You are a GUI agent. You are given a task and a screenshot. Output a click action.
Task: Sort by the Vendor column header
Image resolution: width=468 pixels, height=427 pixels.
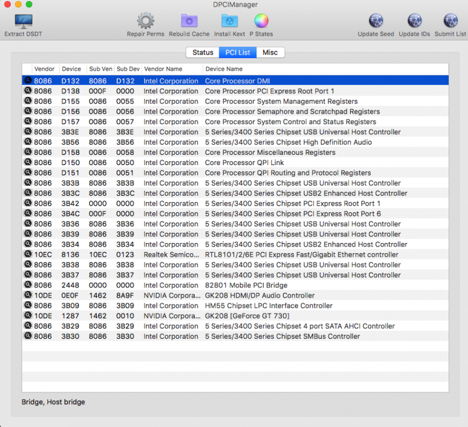coord(46,69)
